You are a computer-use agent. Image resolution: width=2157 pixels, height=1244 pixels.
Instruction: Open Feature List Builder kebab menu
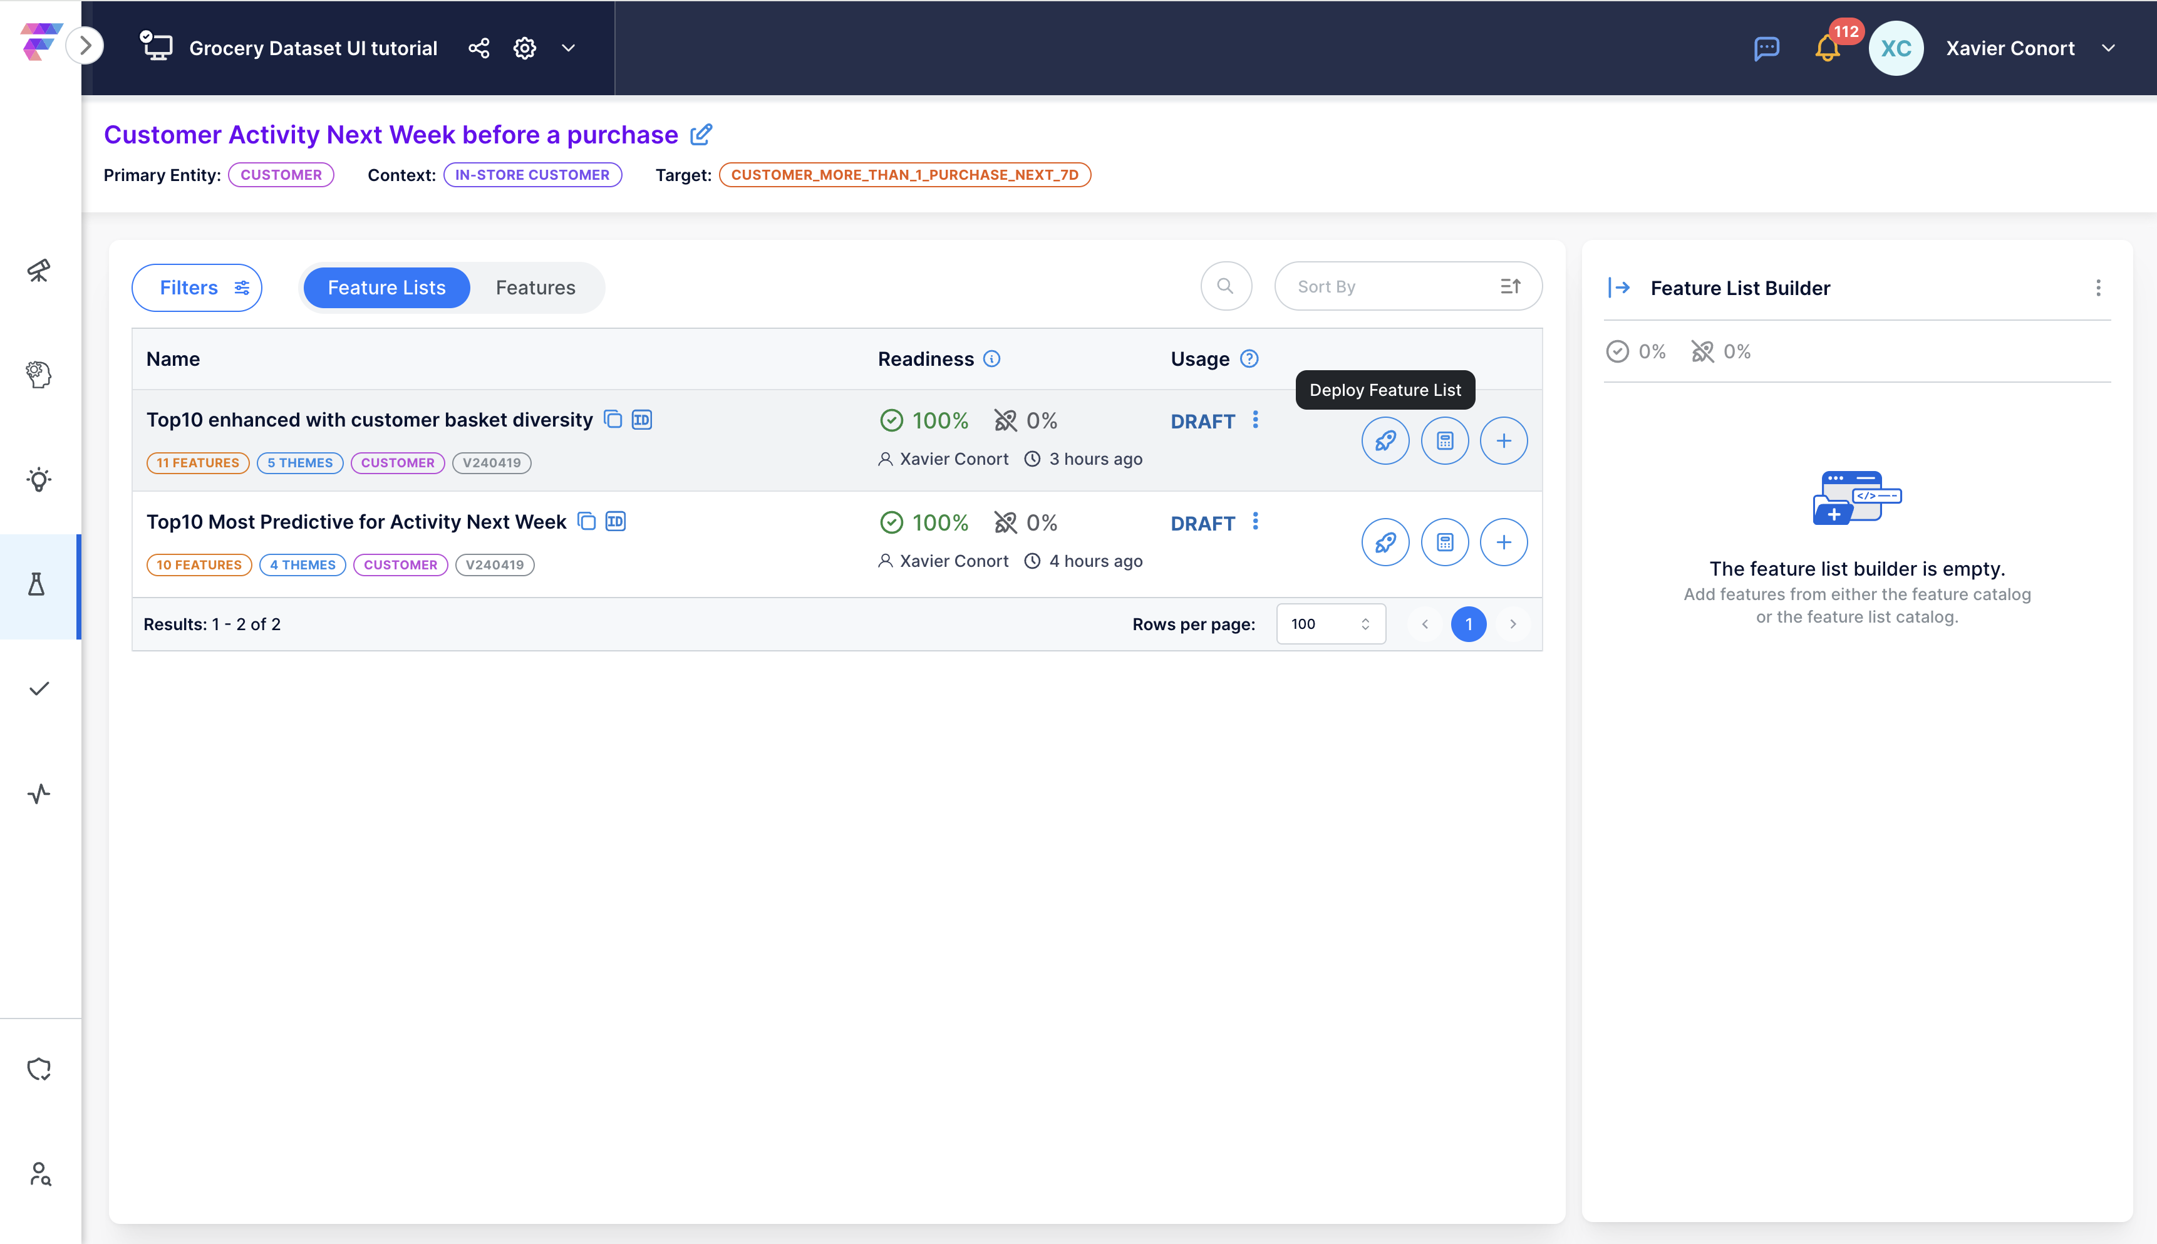[2098, 288]
